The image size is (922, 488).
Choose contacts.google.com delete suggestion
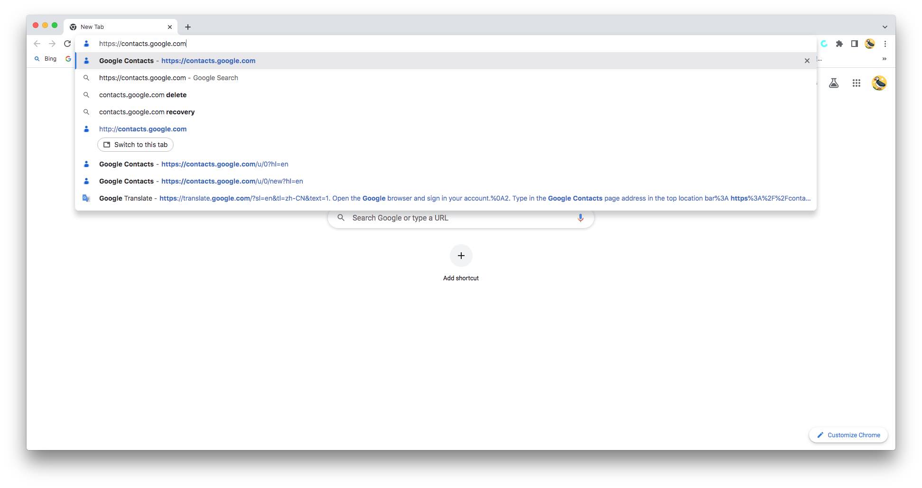click(x=446, y=95)
